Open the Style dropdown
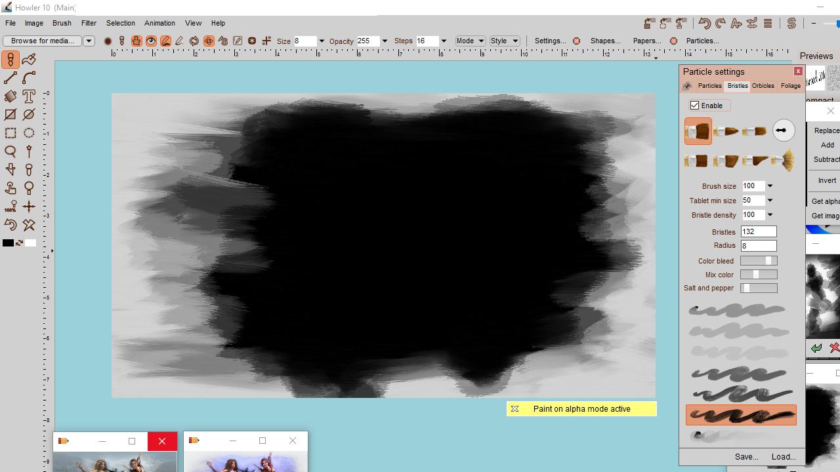 point(505,41)
